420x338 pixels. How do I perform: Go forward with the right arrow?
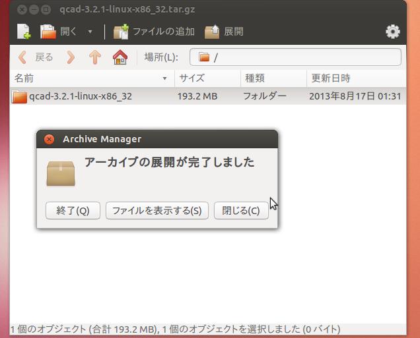[x=71, y=57]
